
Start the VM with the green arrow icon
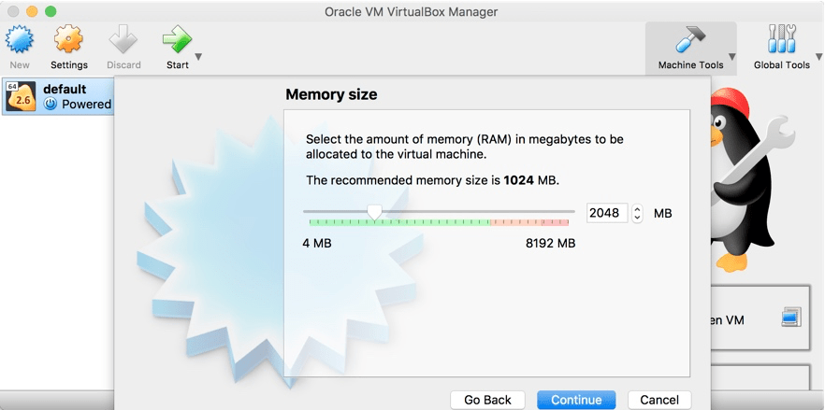[x=177, y=39]
